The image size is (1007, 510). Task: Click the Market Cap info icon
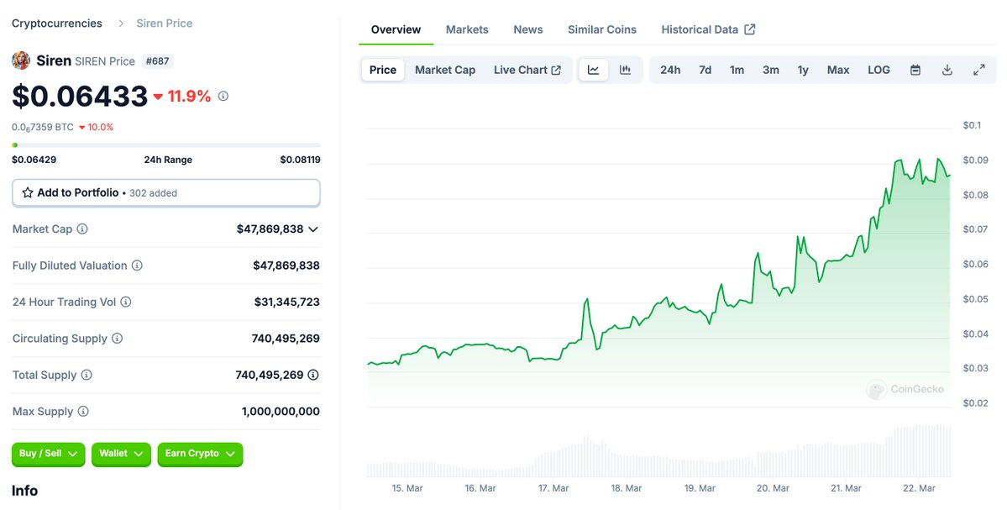pyautogui.click(x=82, y=229)
